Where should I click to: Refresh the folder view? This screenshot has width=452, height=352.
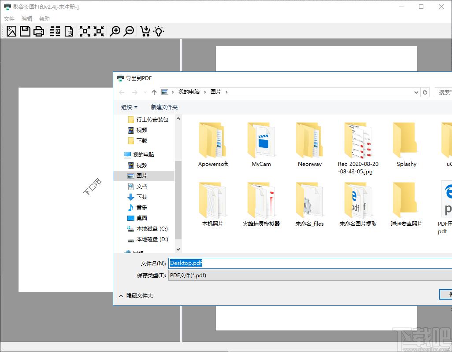click(x=425, y=92)
